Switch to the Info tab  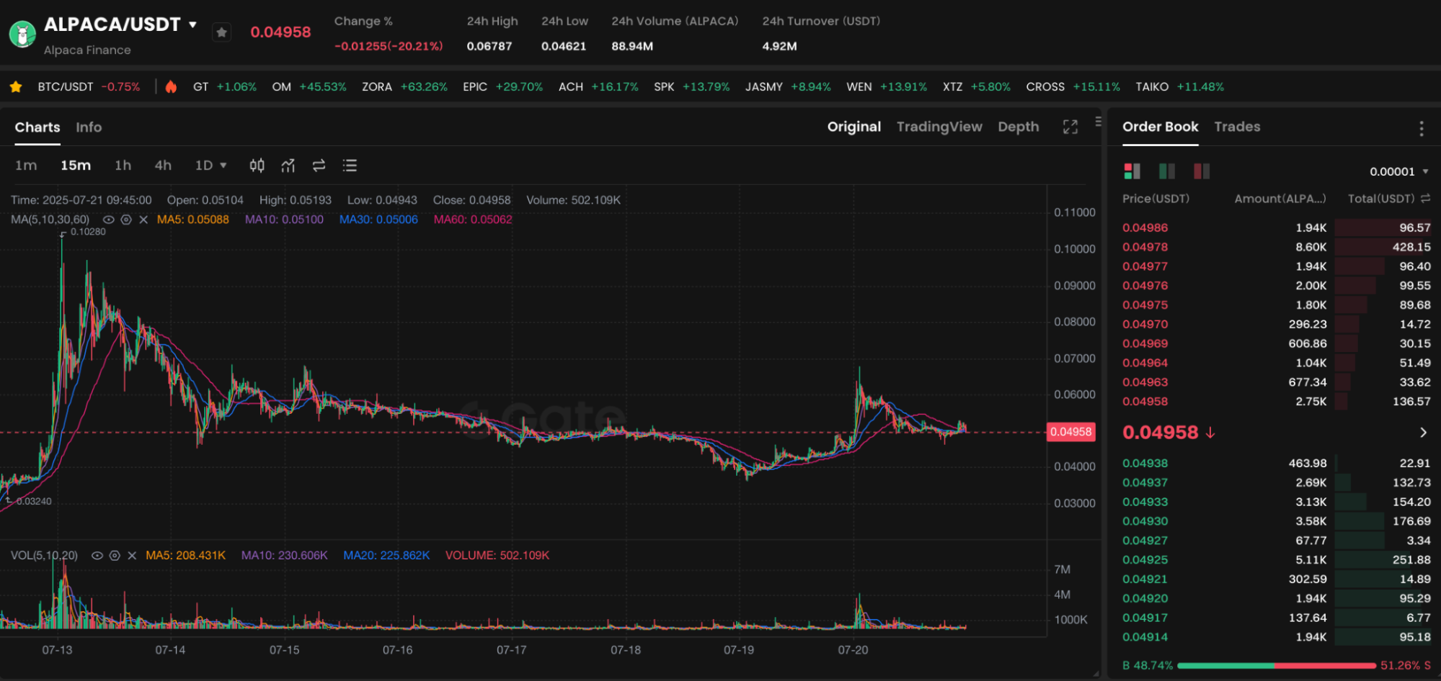tap(89, 127)
